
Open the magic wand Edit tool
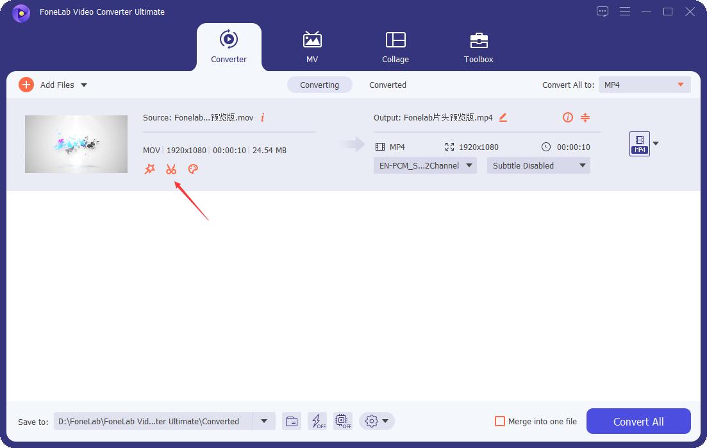coord(150,169)
